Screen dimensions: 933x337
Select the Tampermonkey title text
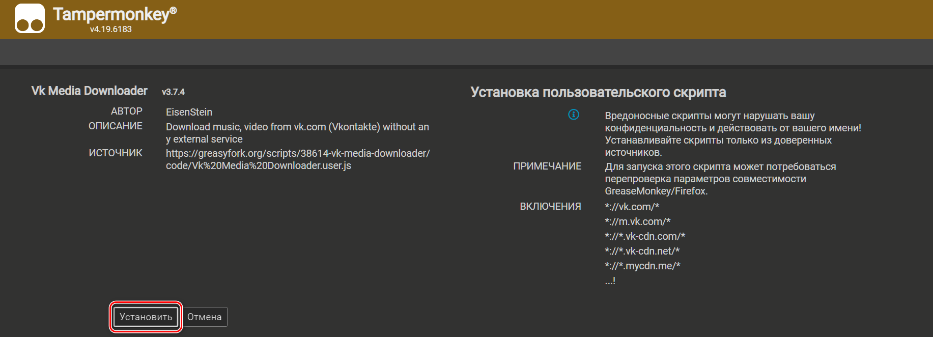(x=115, y=14)
